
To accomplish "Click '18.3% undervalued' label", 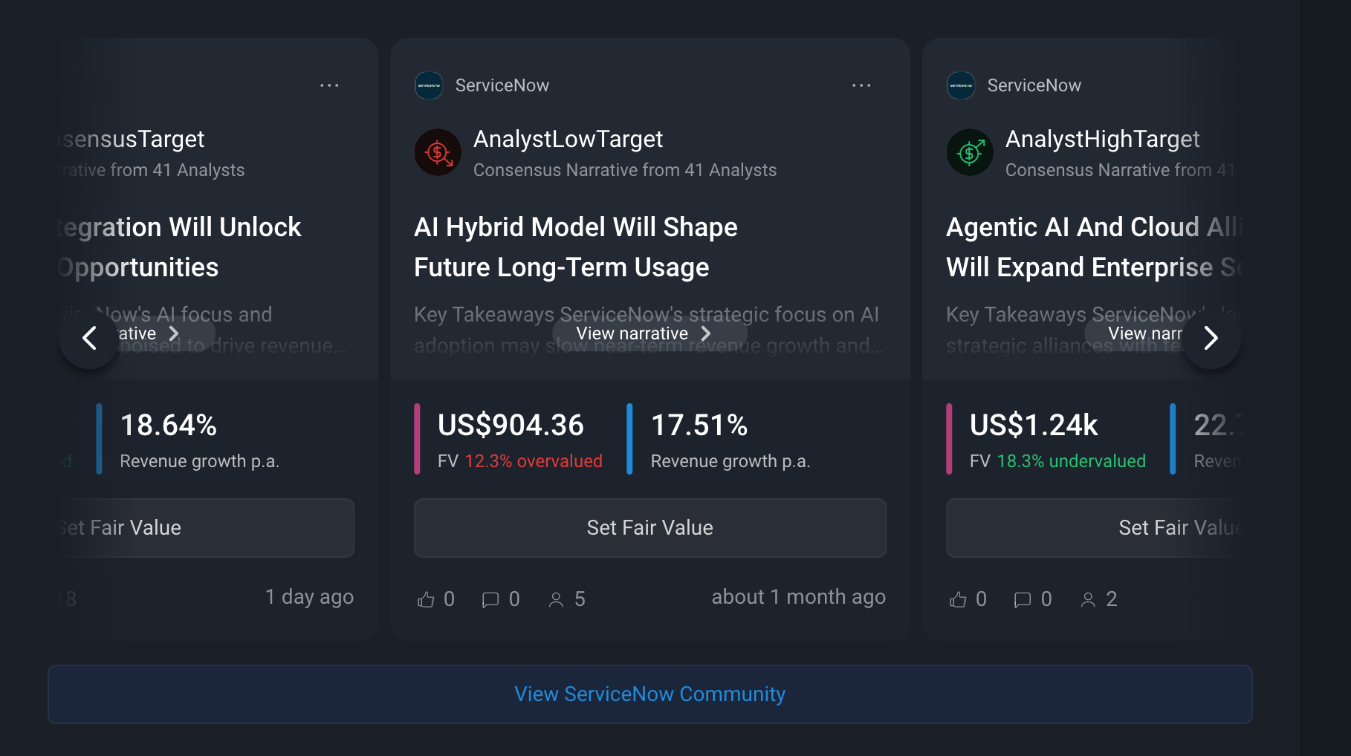I will point(1071,461).
